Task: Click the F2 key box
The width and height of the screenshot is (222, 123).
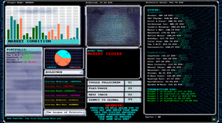Action: (x=133, y=89)
